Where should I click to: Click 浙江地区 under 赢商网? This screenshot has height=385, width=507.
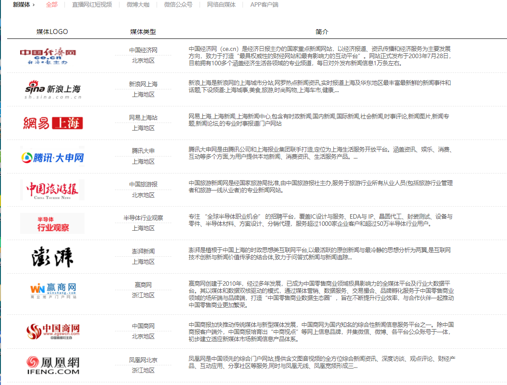pyautogui.click(x=143, y=295)
